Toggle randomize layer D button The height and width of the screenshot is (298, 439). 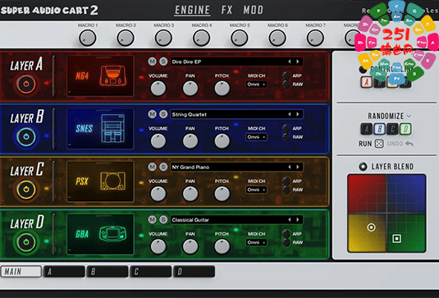point(405,129)
